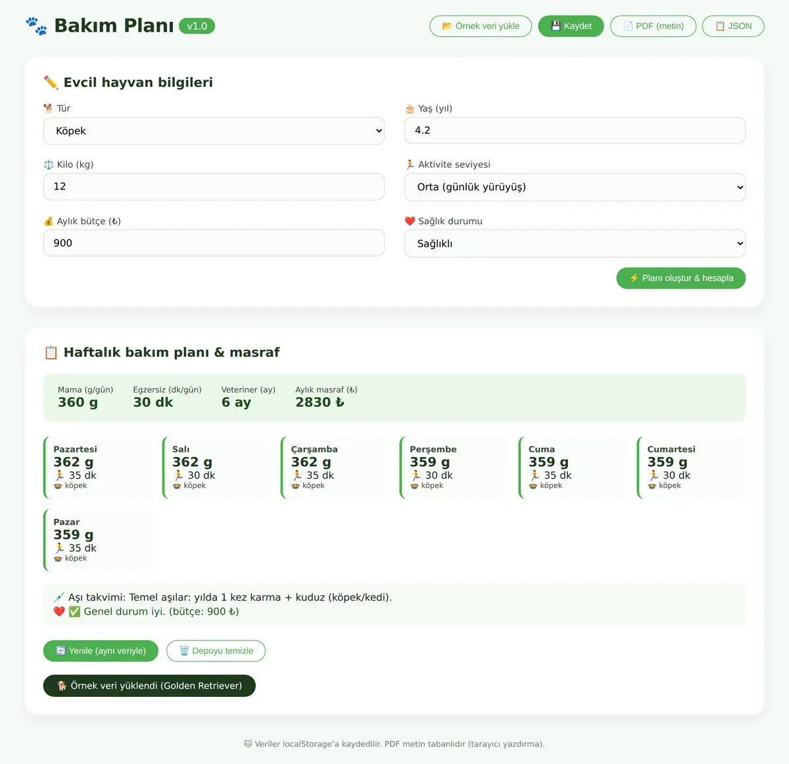This screenshot has height=764, width=789.
Task: Open the Tür dropdown showing Köpek
Action: [214, 131]
